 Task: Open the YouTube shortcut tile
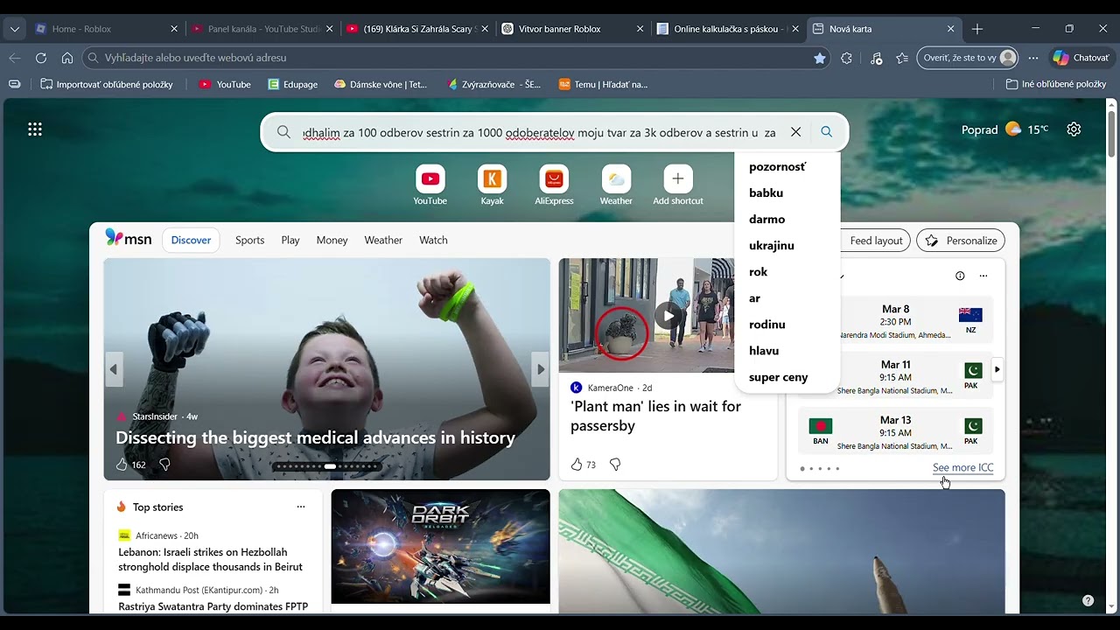(430, 185)
